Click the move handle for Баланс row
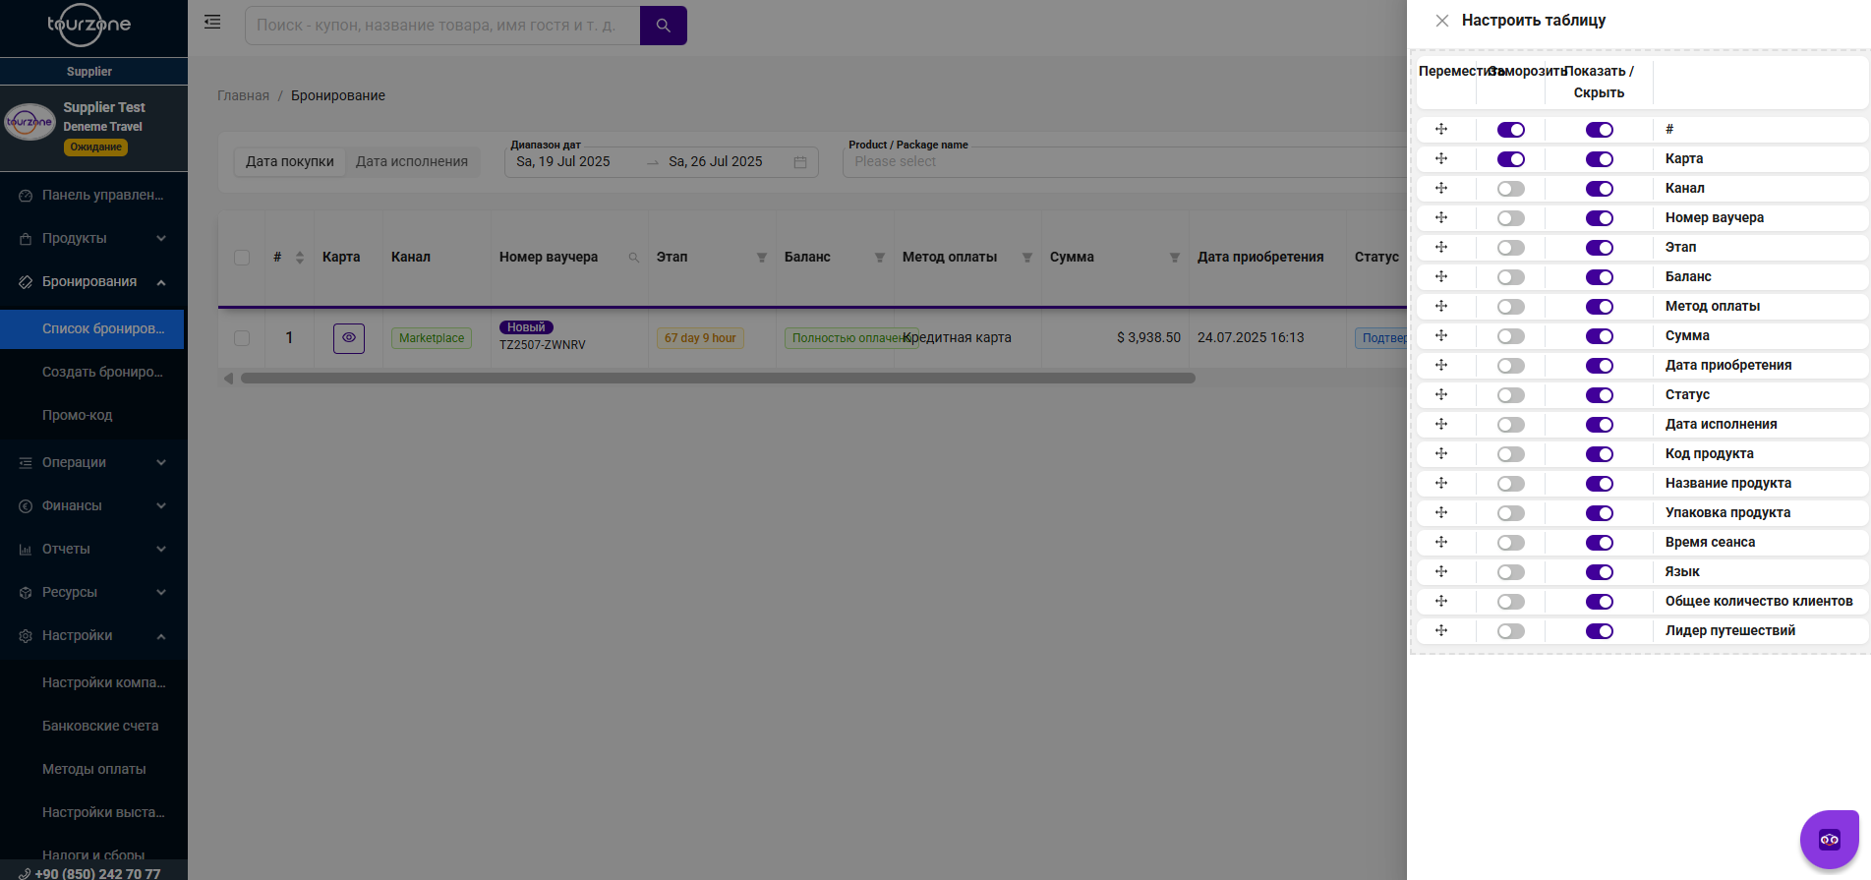This screenshot has width=1871, height=880. (1441, 277)
